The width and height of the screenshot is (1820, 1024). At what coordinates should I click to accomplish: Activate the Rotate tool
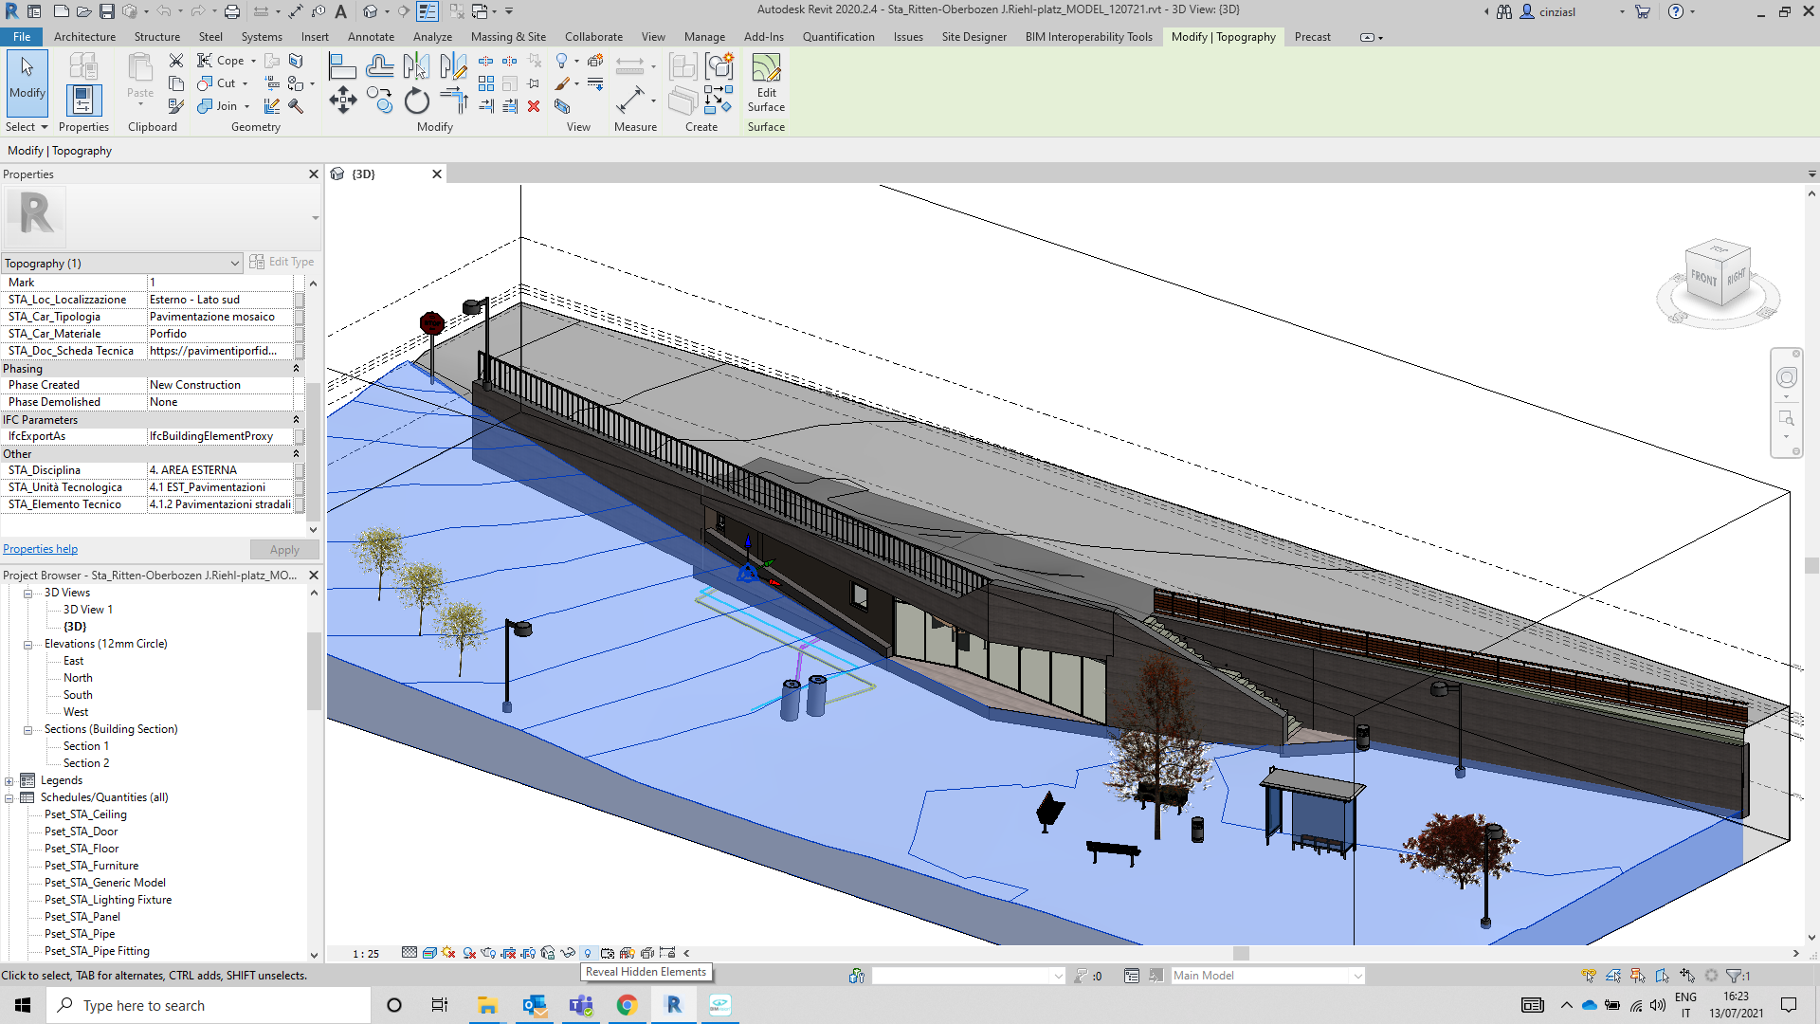pyautogui.click(x=417, y=100)
